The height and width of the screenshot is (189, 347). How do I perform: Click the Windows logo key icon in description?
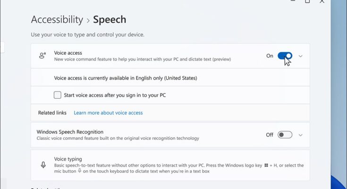coord(266,165)
